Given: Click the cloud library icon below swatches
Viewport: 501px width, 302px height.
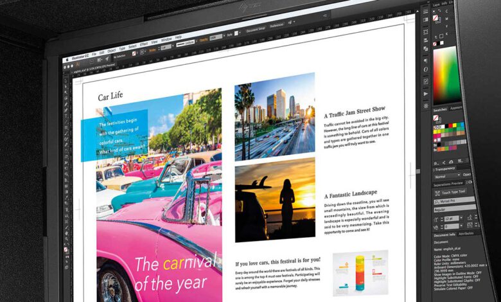Looking at the screenshot, I should coord(451,162).
